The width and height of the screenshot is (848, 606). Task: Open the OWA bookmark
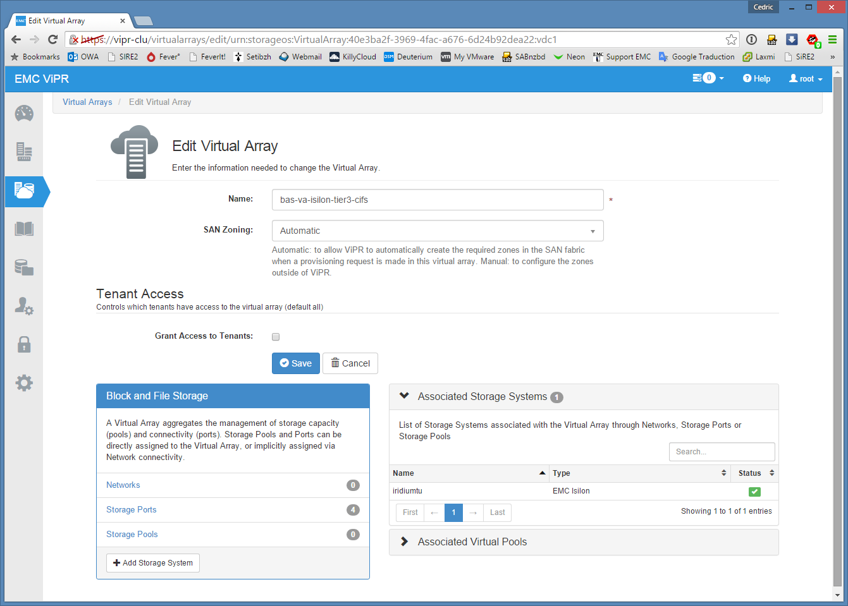point(83,57)
